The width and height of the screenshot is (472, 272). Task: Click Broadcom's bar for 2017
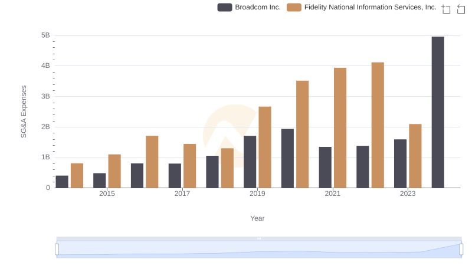(x=175, y=176)
